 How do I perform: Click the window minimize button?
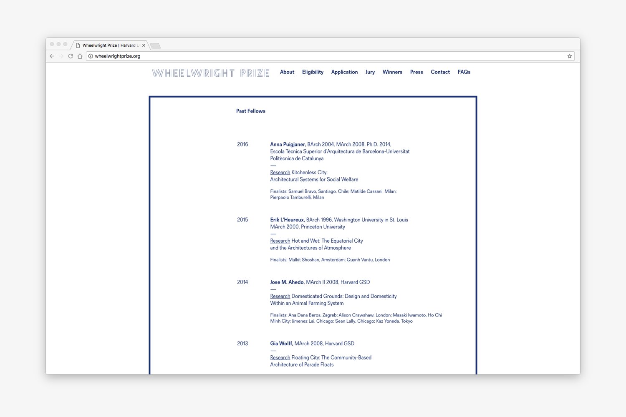(x=59, y=44)
